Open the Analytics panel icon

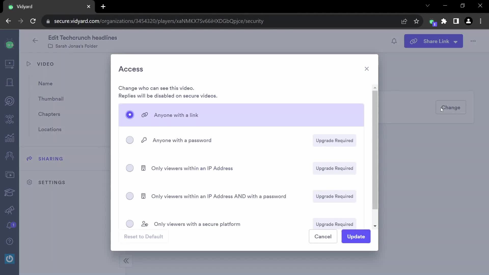coord(9,137)
